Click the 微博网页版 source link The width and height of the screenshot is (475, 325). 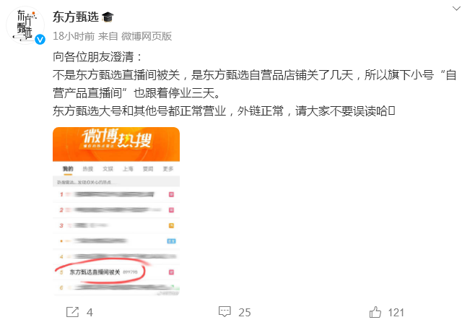tap(147, 36)
